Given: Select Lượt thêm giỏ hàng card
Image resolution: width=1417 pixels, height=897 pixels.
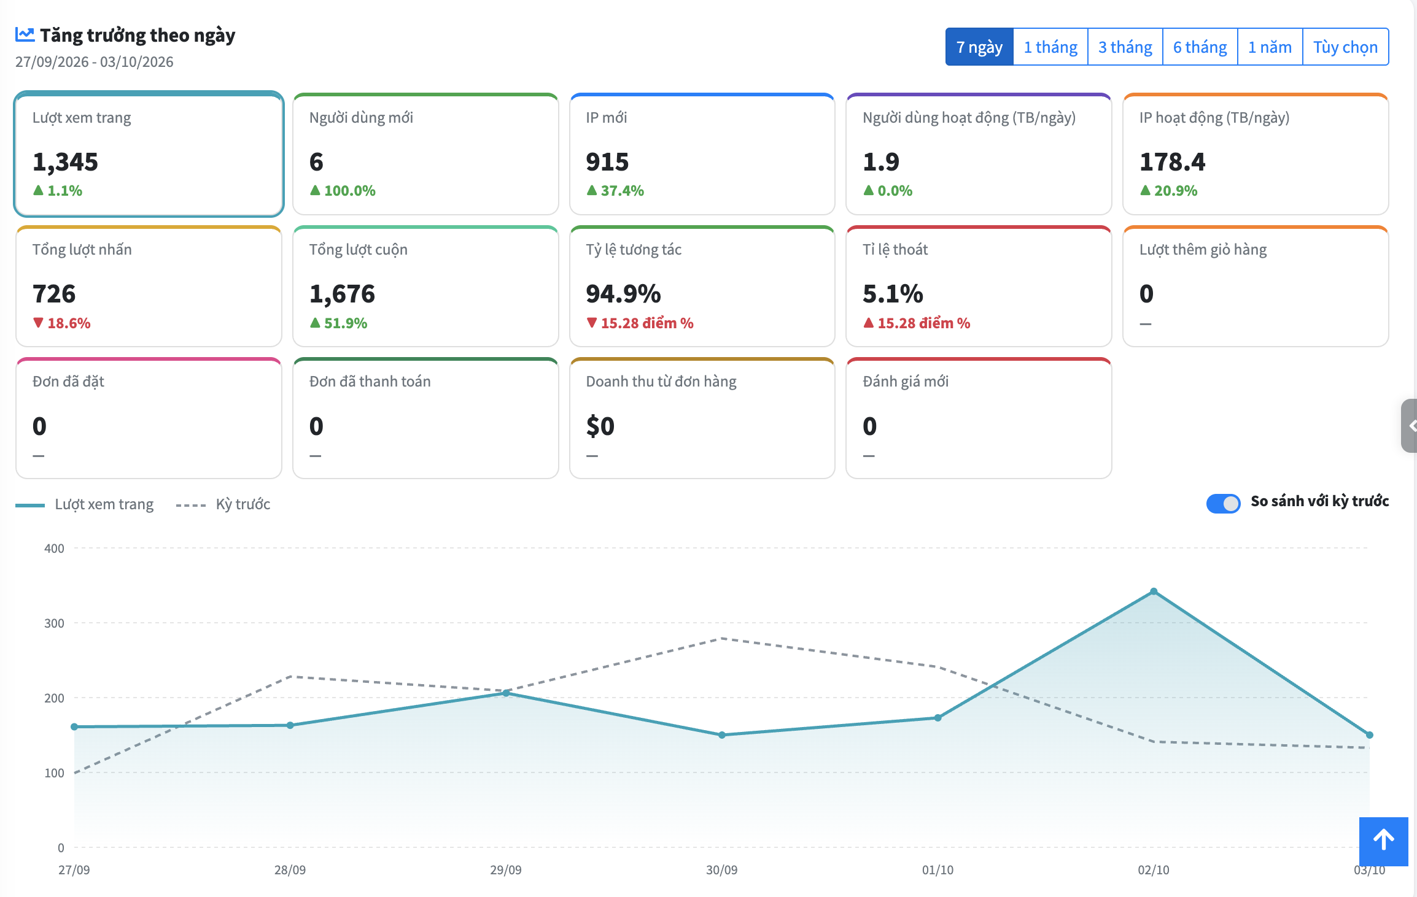Looking at the screenshot, I should pos(1256,286).
